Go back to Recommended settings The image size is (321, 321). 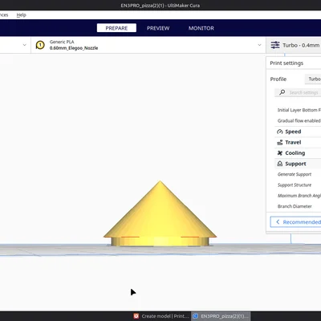coord(295,222)
